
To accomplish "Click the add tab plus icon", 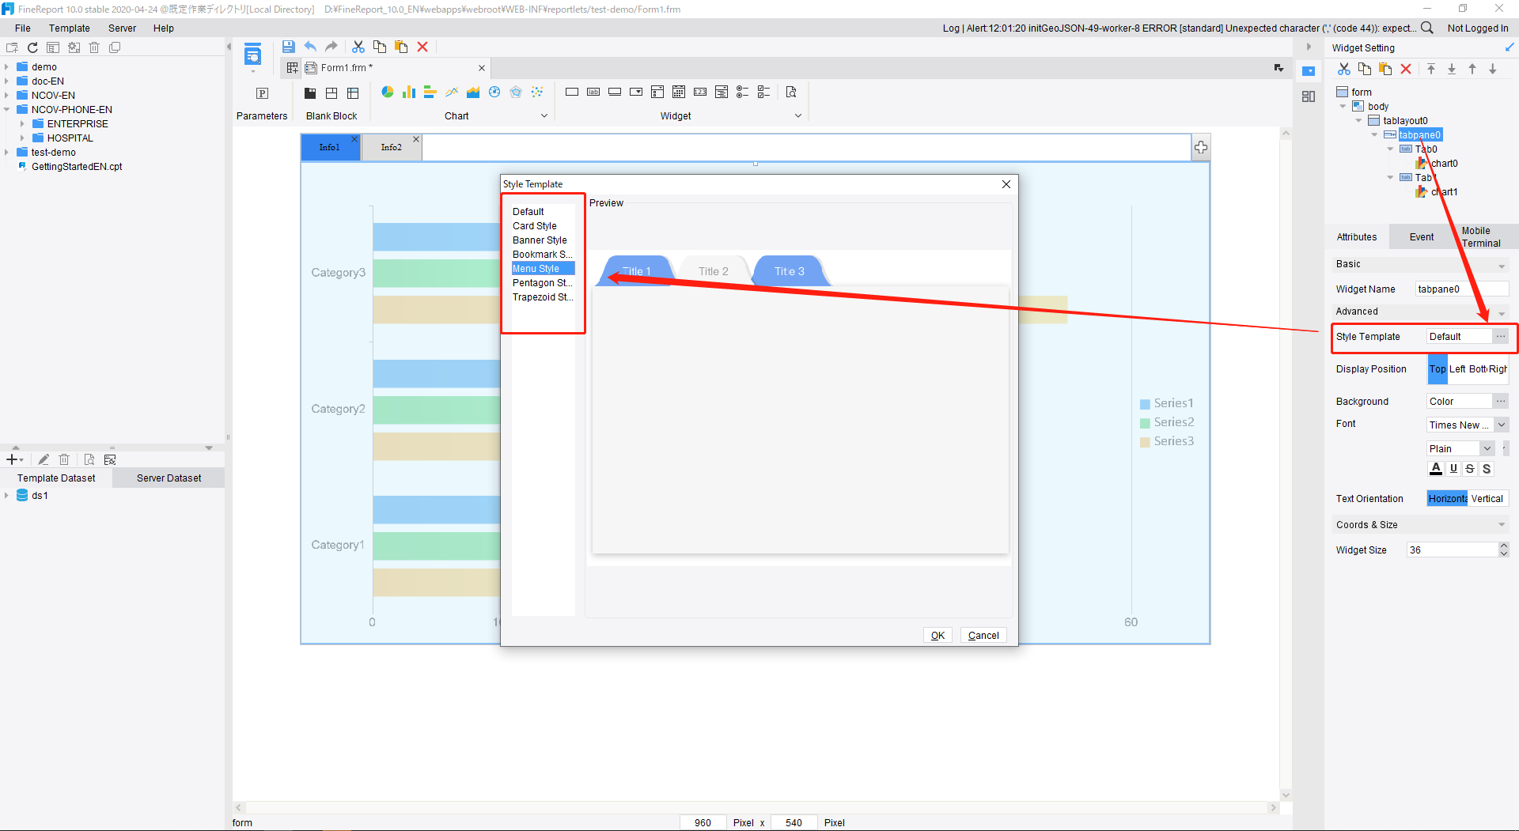I will coord(1201,147).
